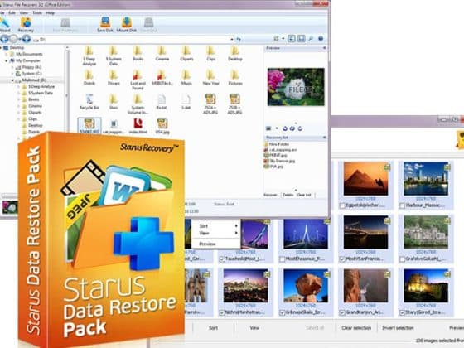Tick the Egipetskijvecher image checkbox

pos(342,205)
